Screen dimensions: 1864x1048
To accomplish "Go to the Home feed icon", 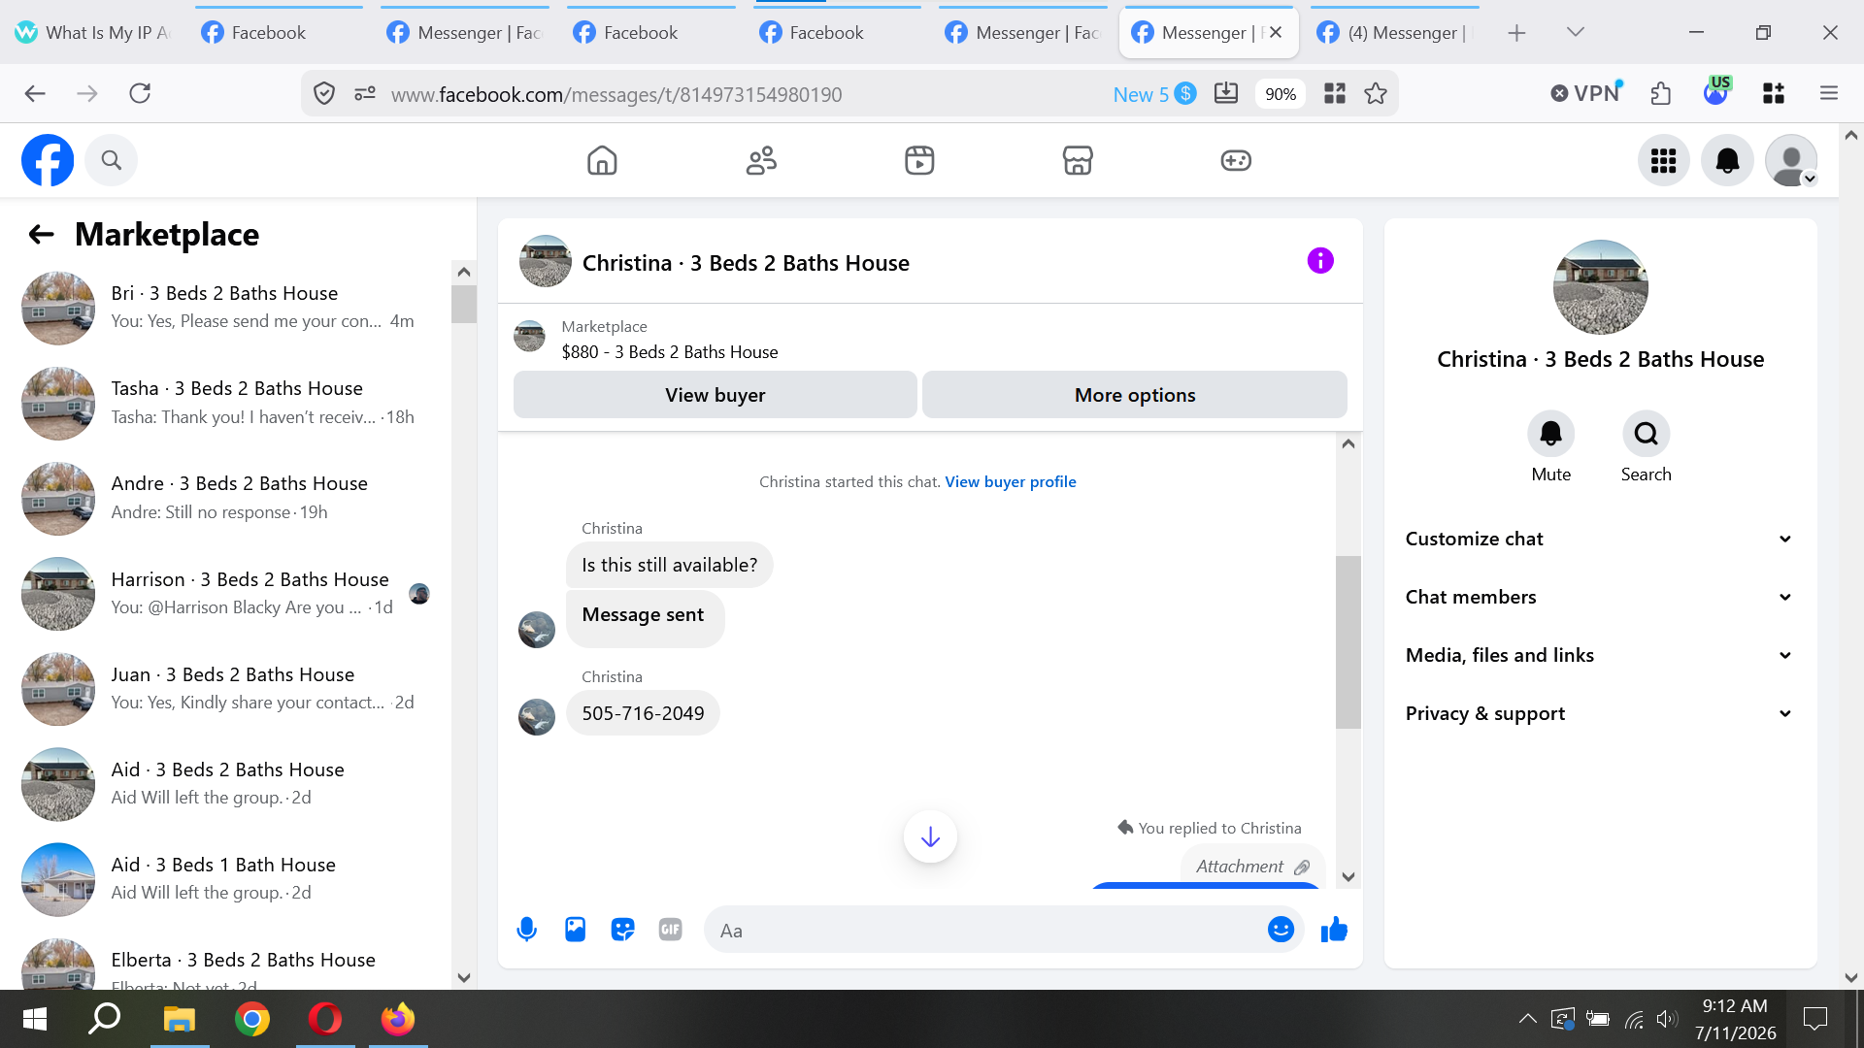I will pos(602,160).
